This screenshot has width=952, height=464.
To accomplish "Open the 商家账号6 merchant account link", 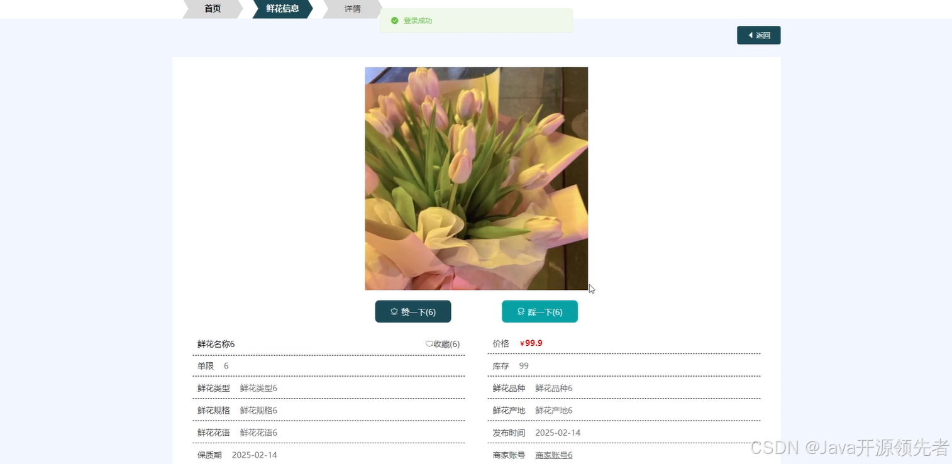I will pyautogui.click(x=553, y=455).
